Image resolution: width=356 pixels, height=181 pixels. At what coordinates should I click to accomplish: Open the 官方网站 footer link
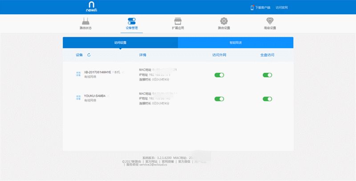click(x=151, y=161)
